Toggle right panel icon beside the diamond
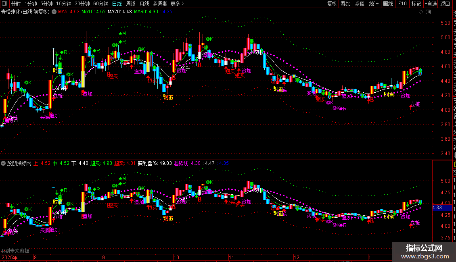The image size is (456, 262). coord(428,12)
